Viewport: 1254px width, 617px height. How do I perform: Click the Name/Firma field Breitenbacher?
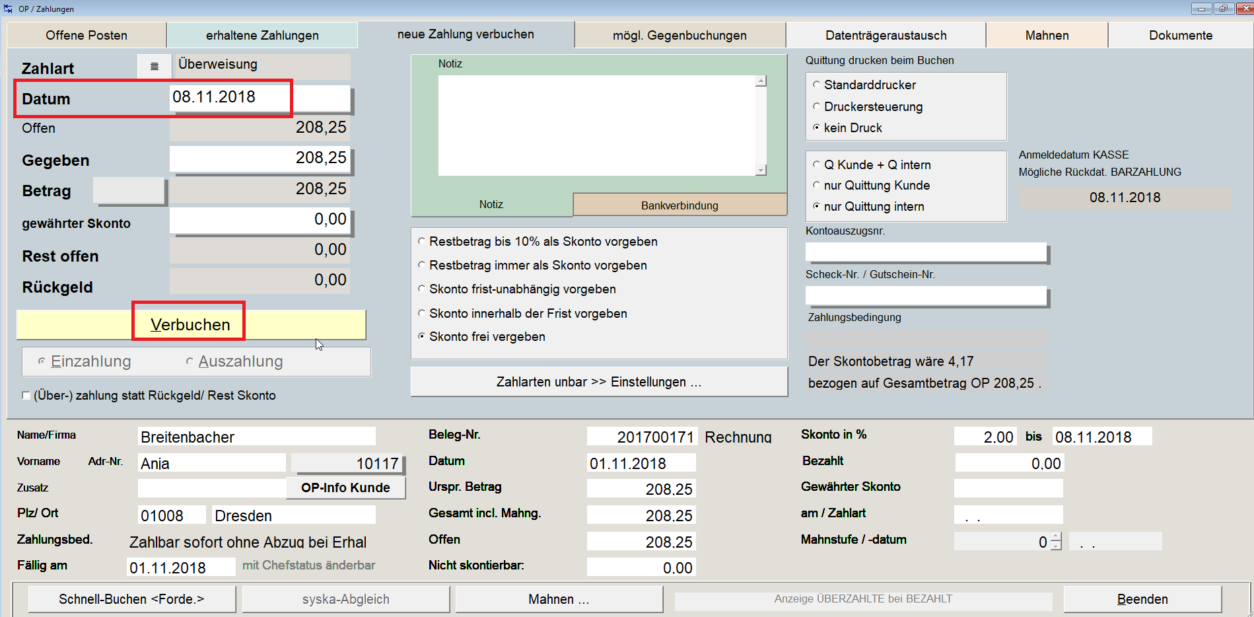(257, 437)
